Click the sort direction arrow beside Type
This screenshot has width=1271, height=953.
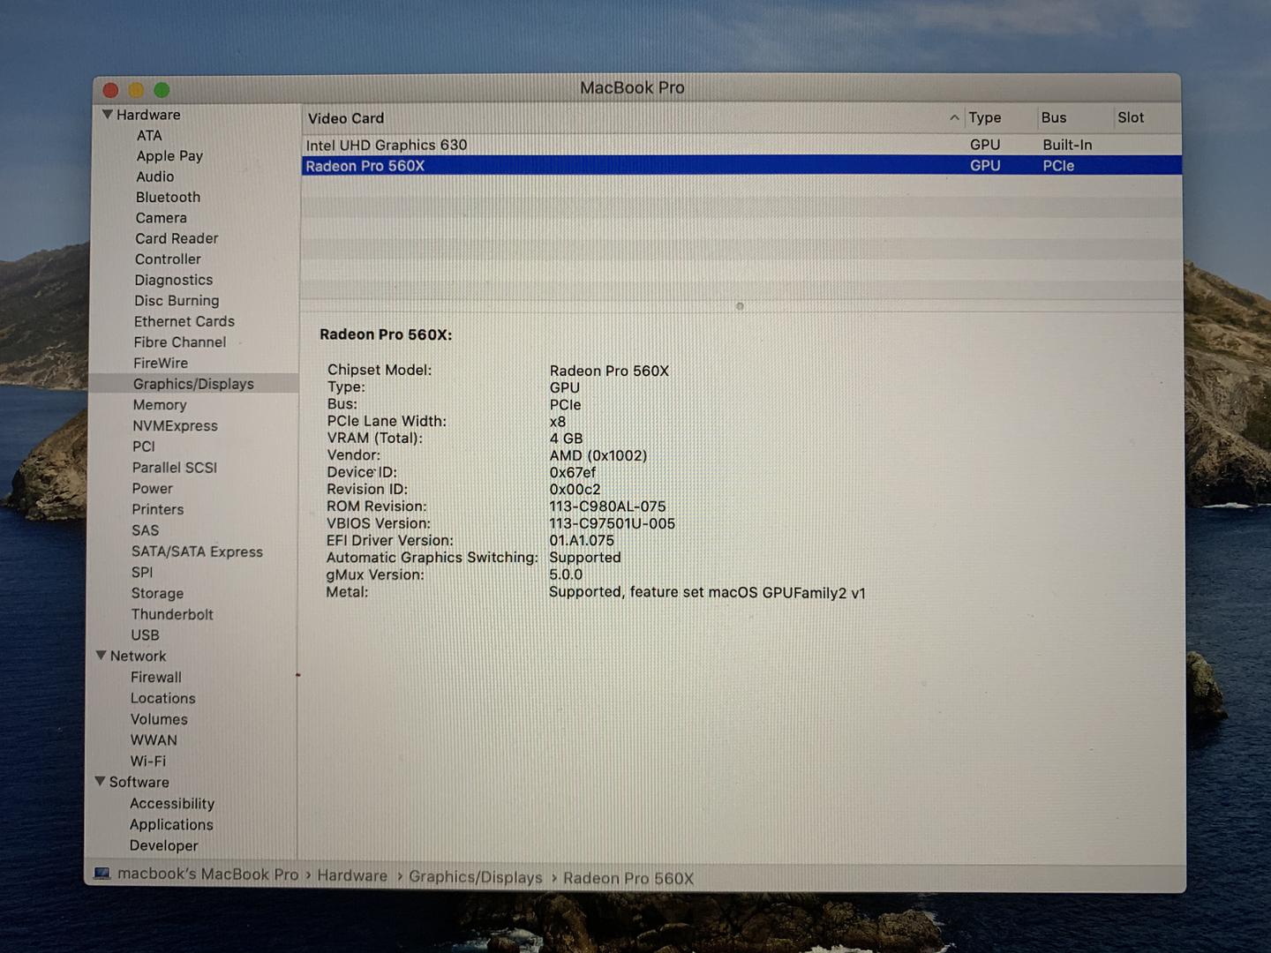click(x=954, y=117)
